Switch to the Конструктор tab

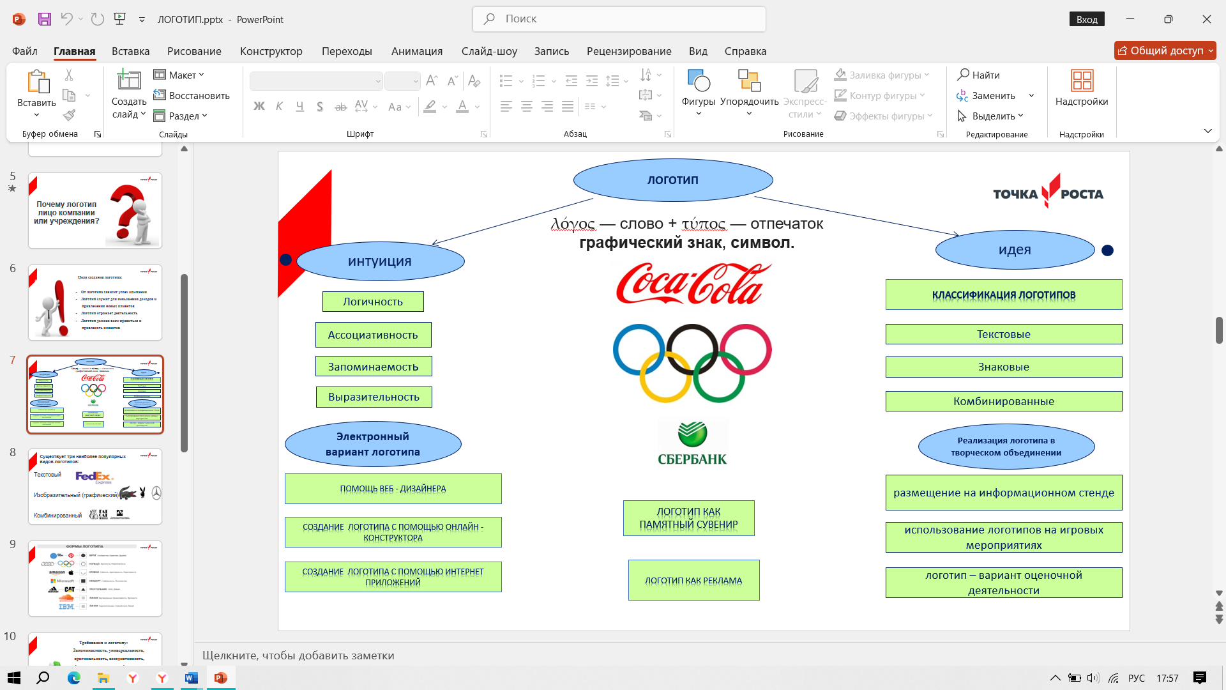[271, 51]
